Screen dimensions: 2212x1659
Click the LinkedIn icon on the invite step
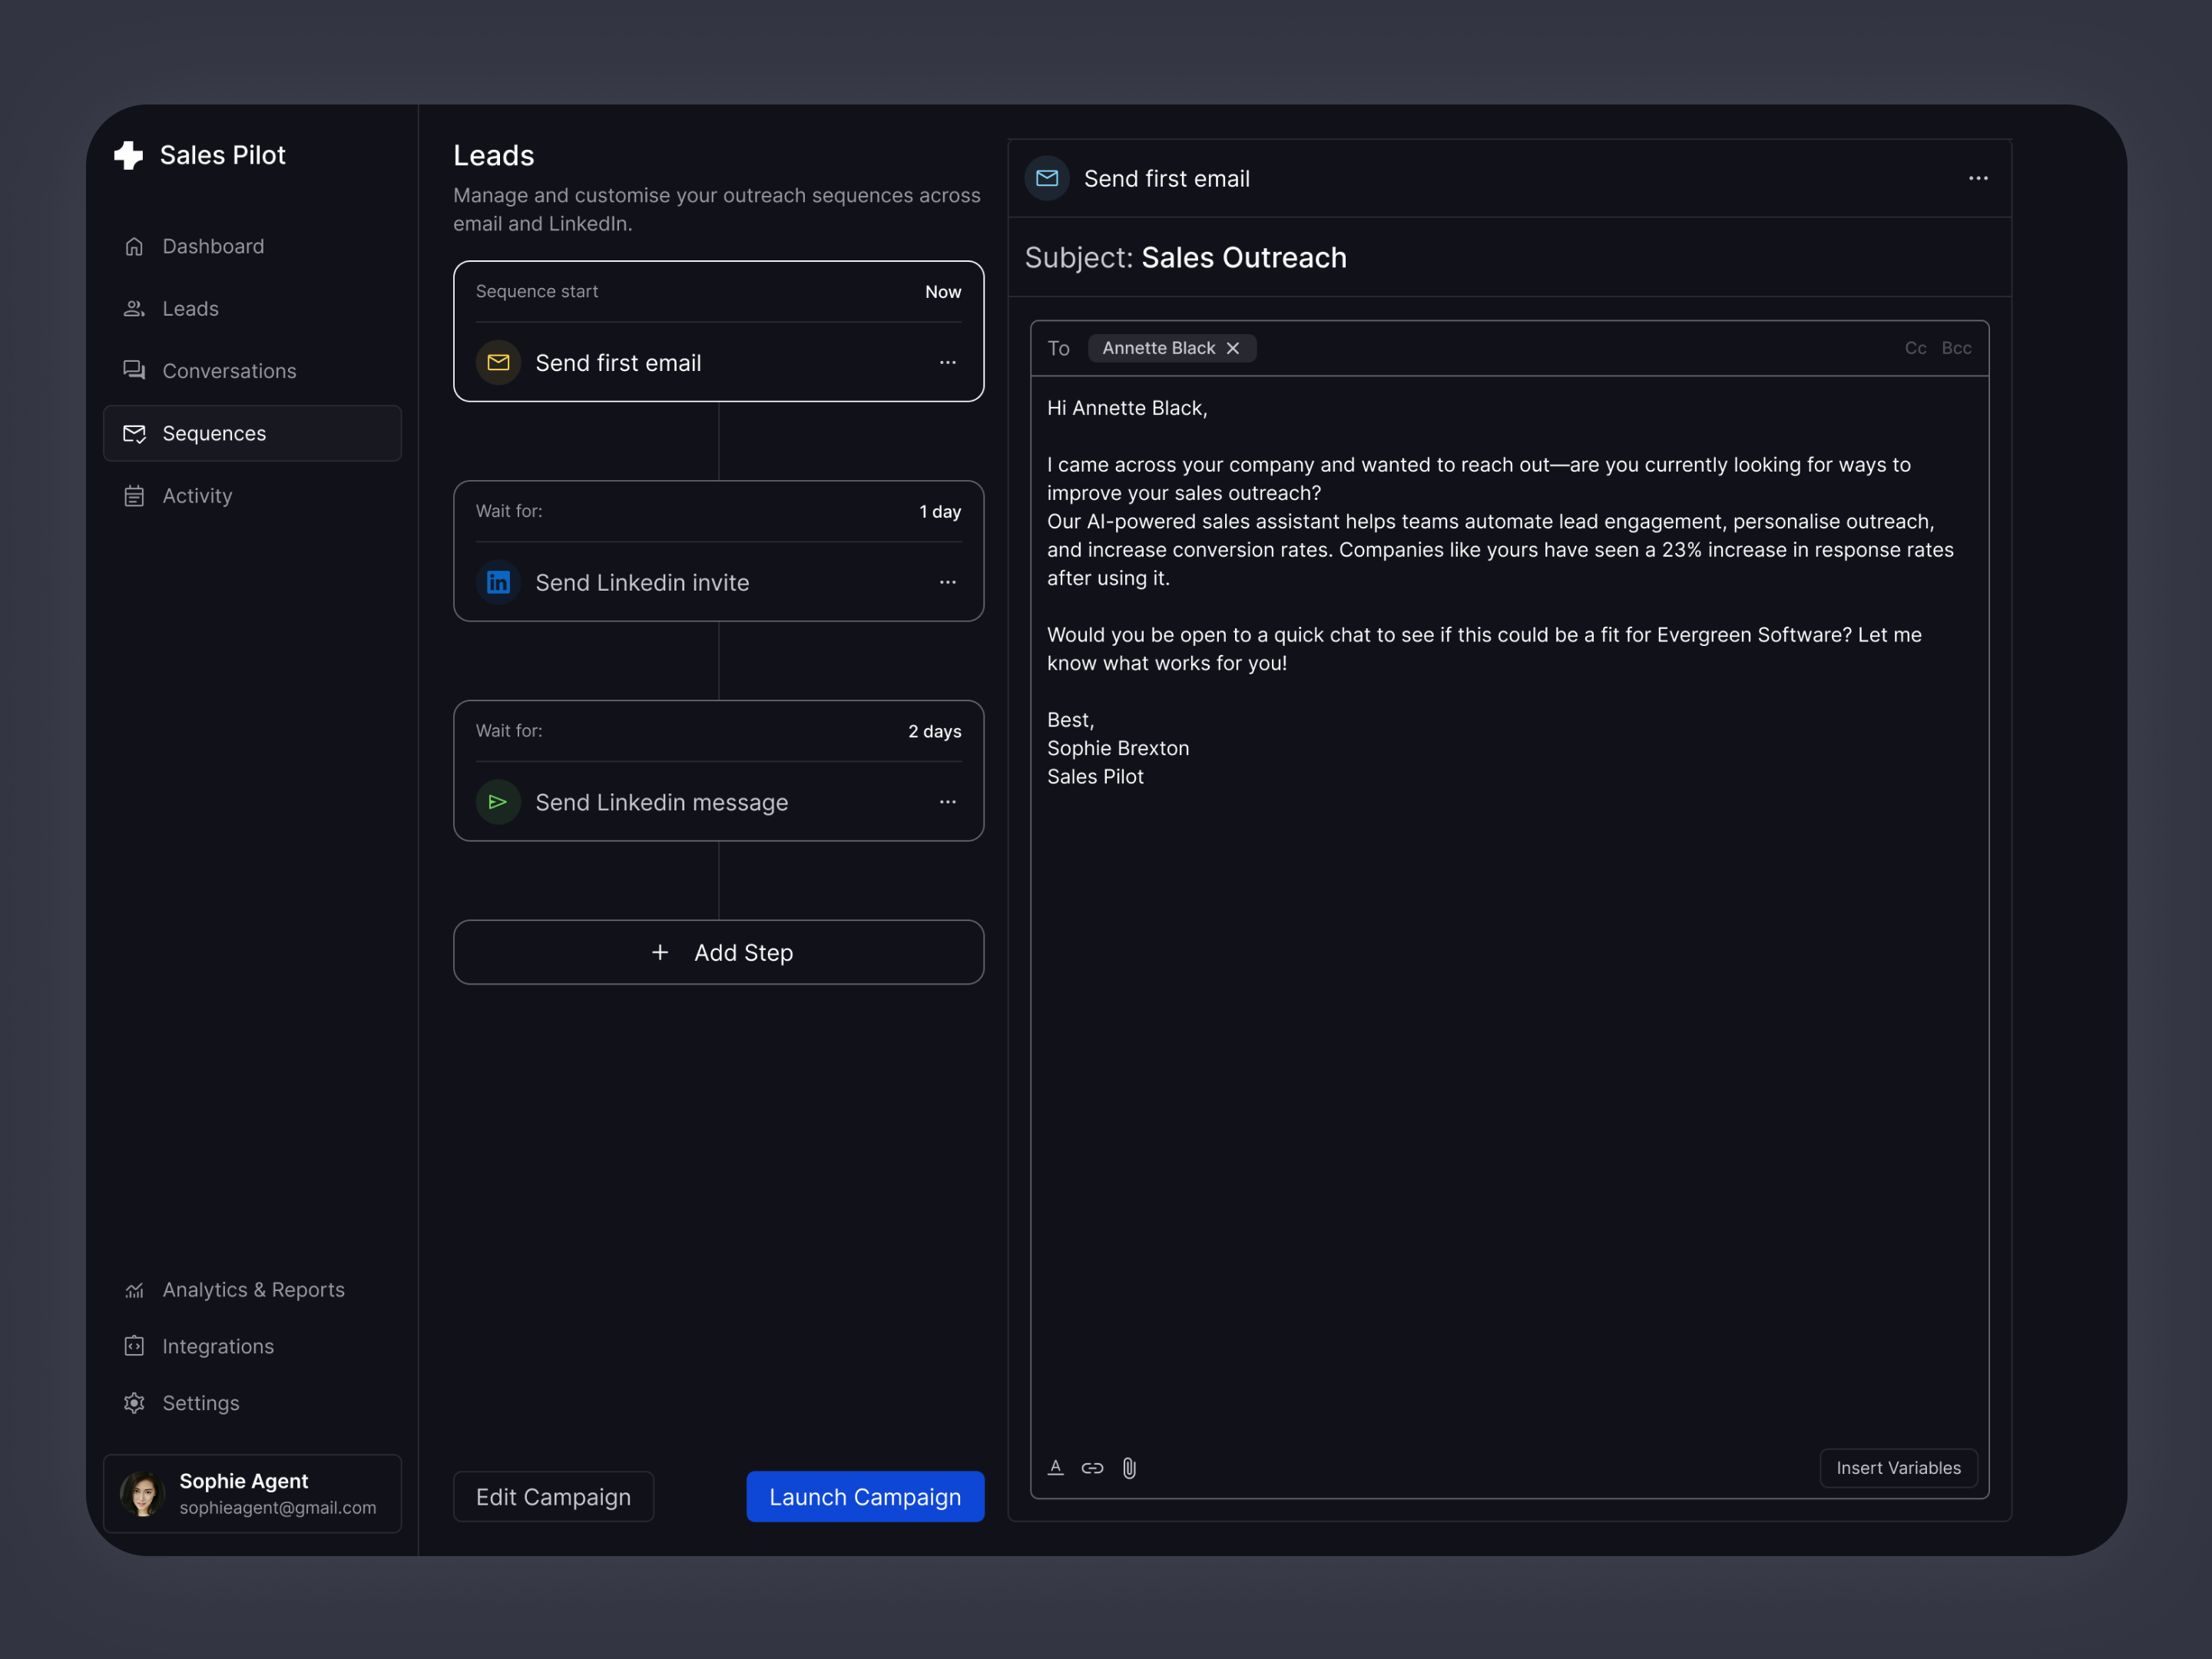498,582
